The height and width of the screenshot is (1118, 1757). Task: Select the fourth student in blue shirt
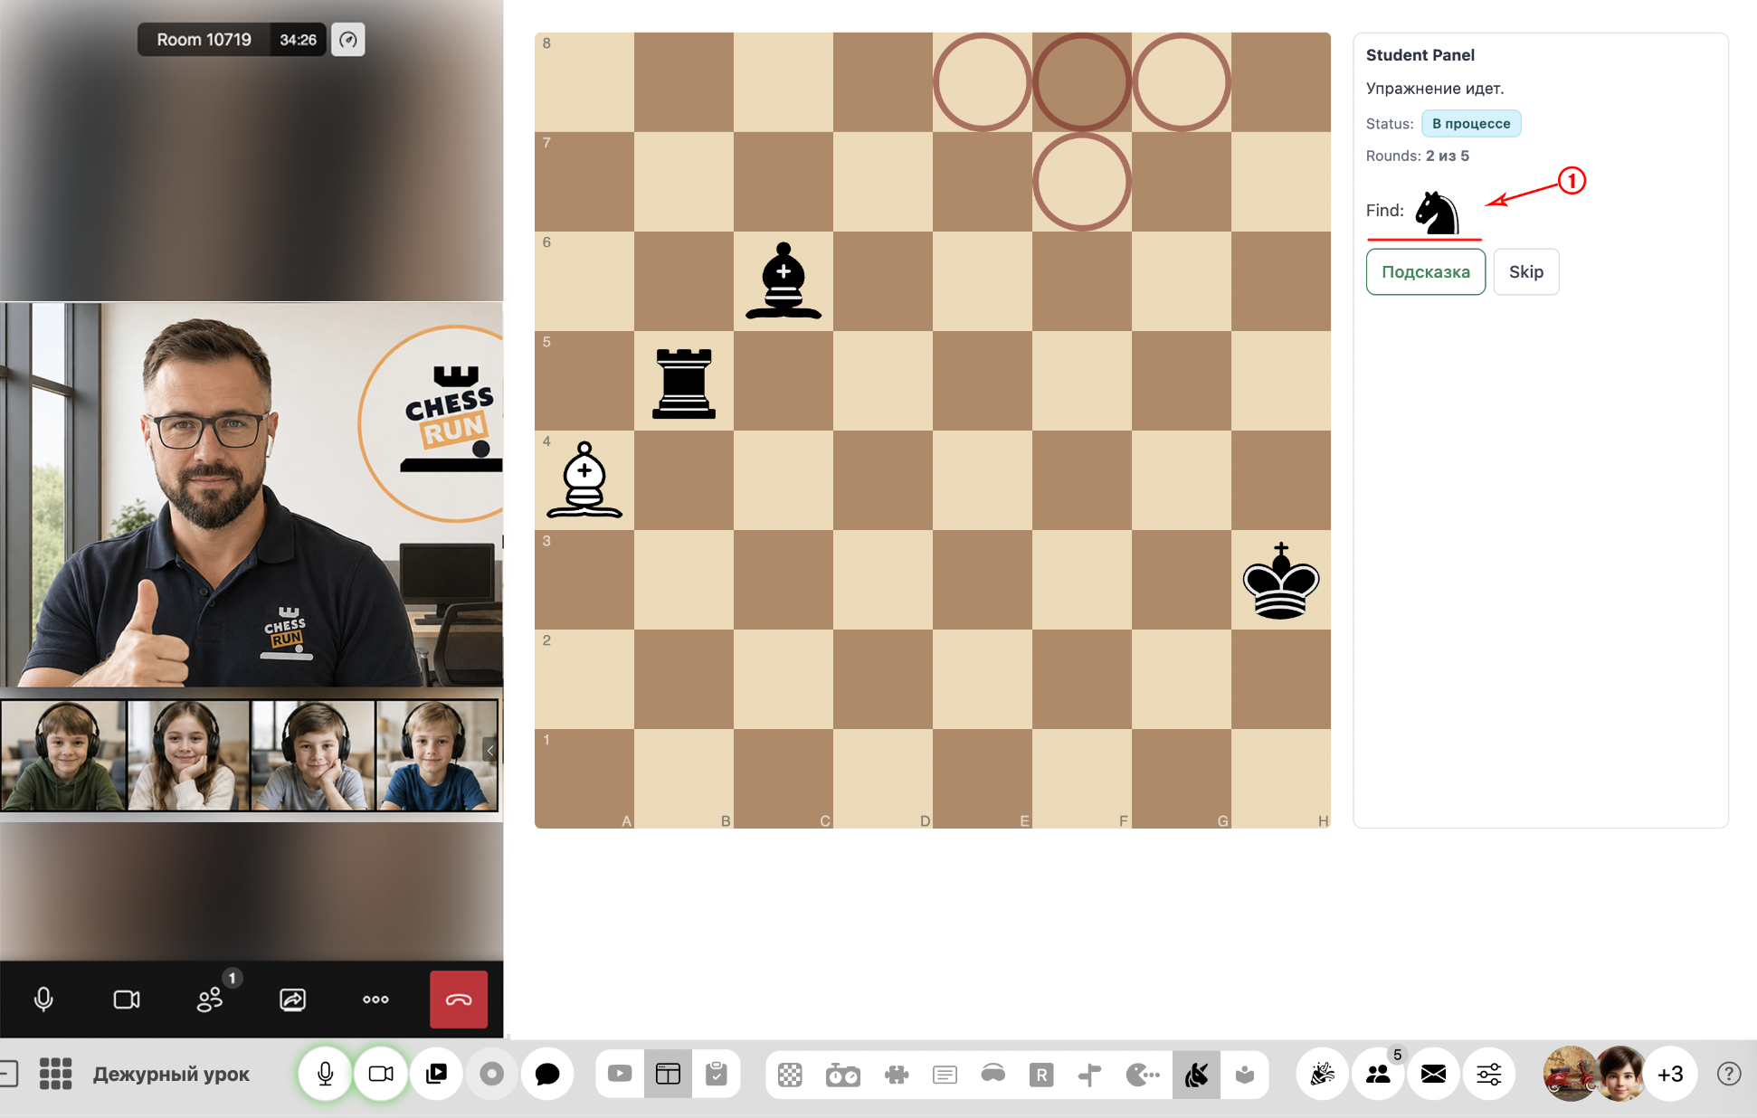pyautogui.click(x=437, y=755)
